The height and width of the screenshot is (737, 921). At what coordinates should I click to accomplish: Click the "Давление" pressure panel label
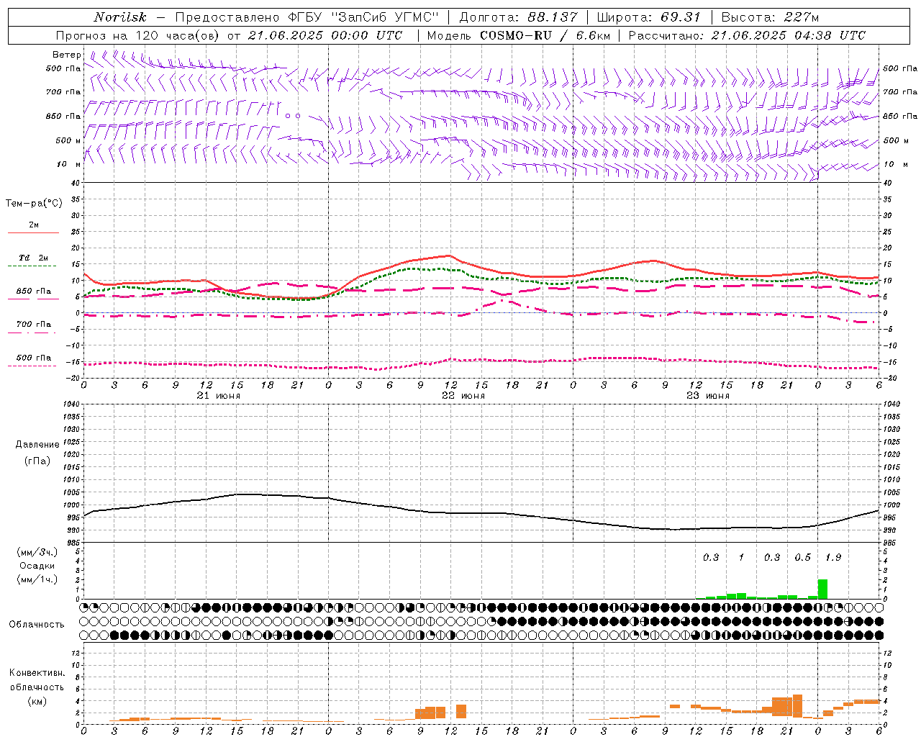click(x=37, y=445)
